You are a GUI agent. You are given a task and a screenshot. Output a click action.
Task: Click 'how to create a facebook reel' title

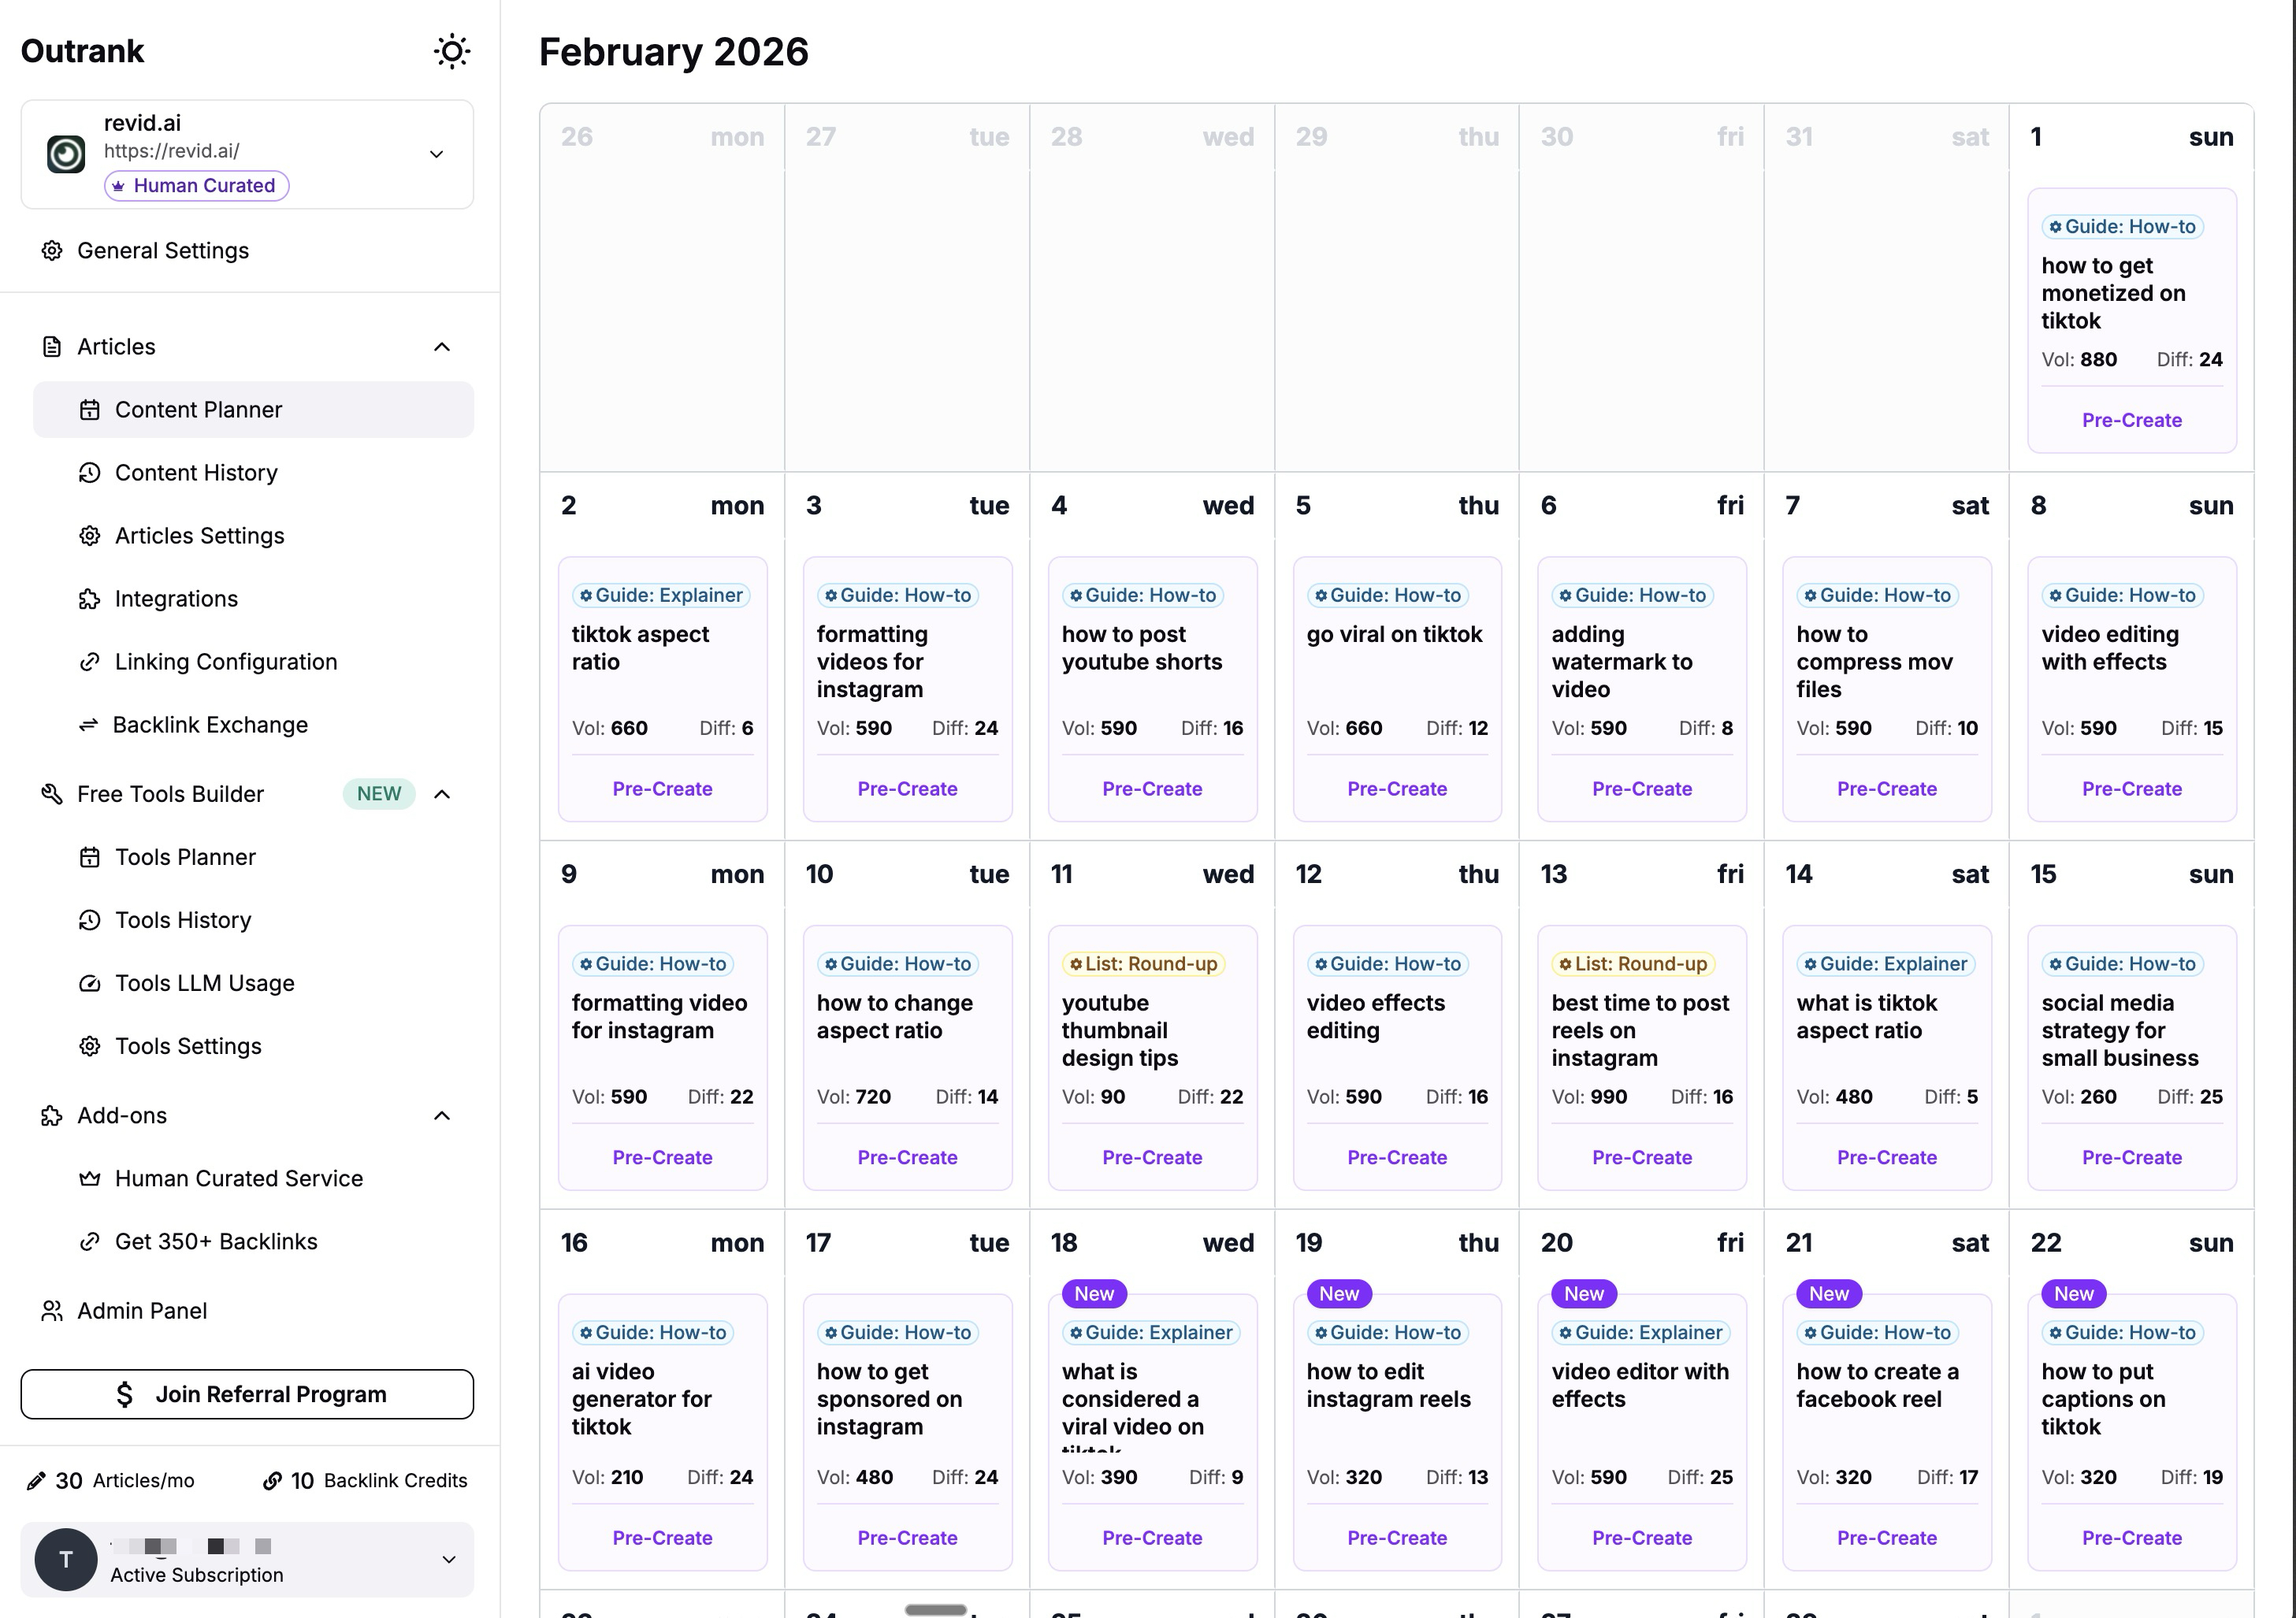click(x=1877, y=1385)
